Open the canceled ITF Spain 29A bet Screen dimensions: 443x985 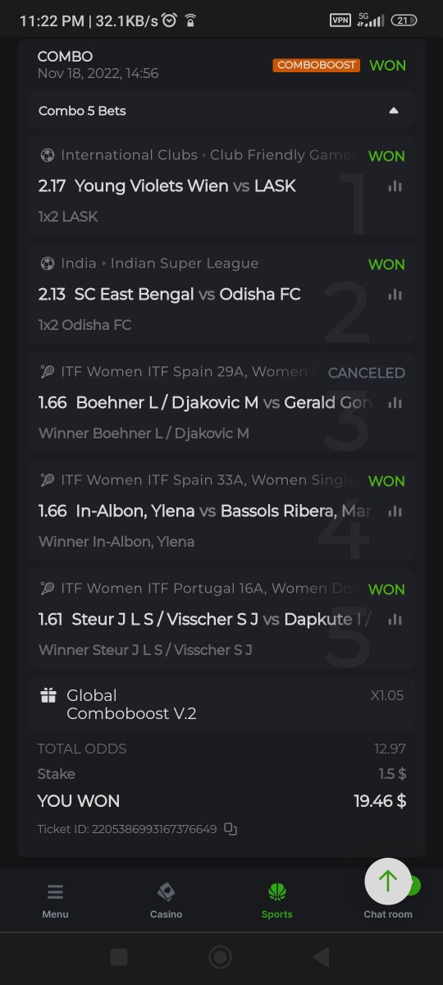tap(221, 402)
